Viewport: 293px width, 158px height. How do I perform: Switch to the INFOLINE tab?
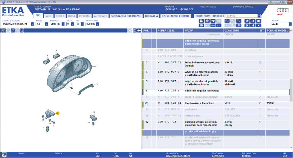pyautogui.click(x=84, y=16)
